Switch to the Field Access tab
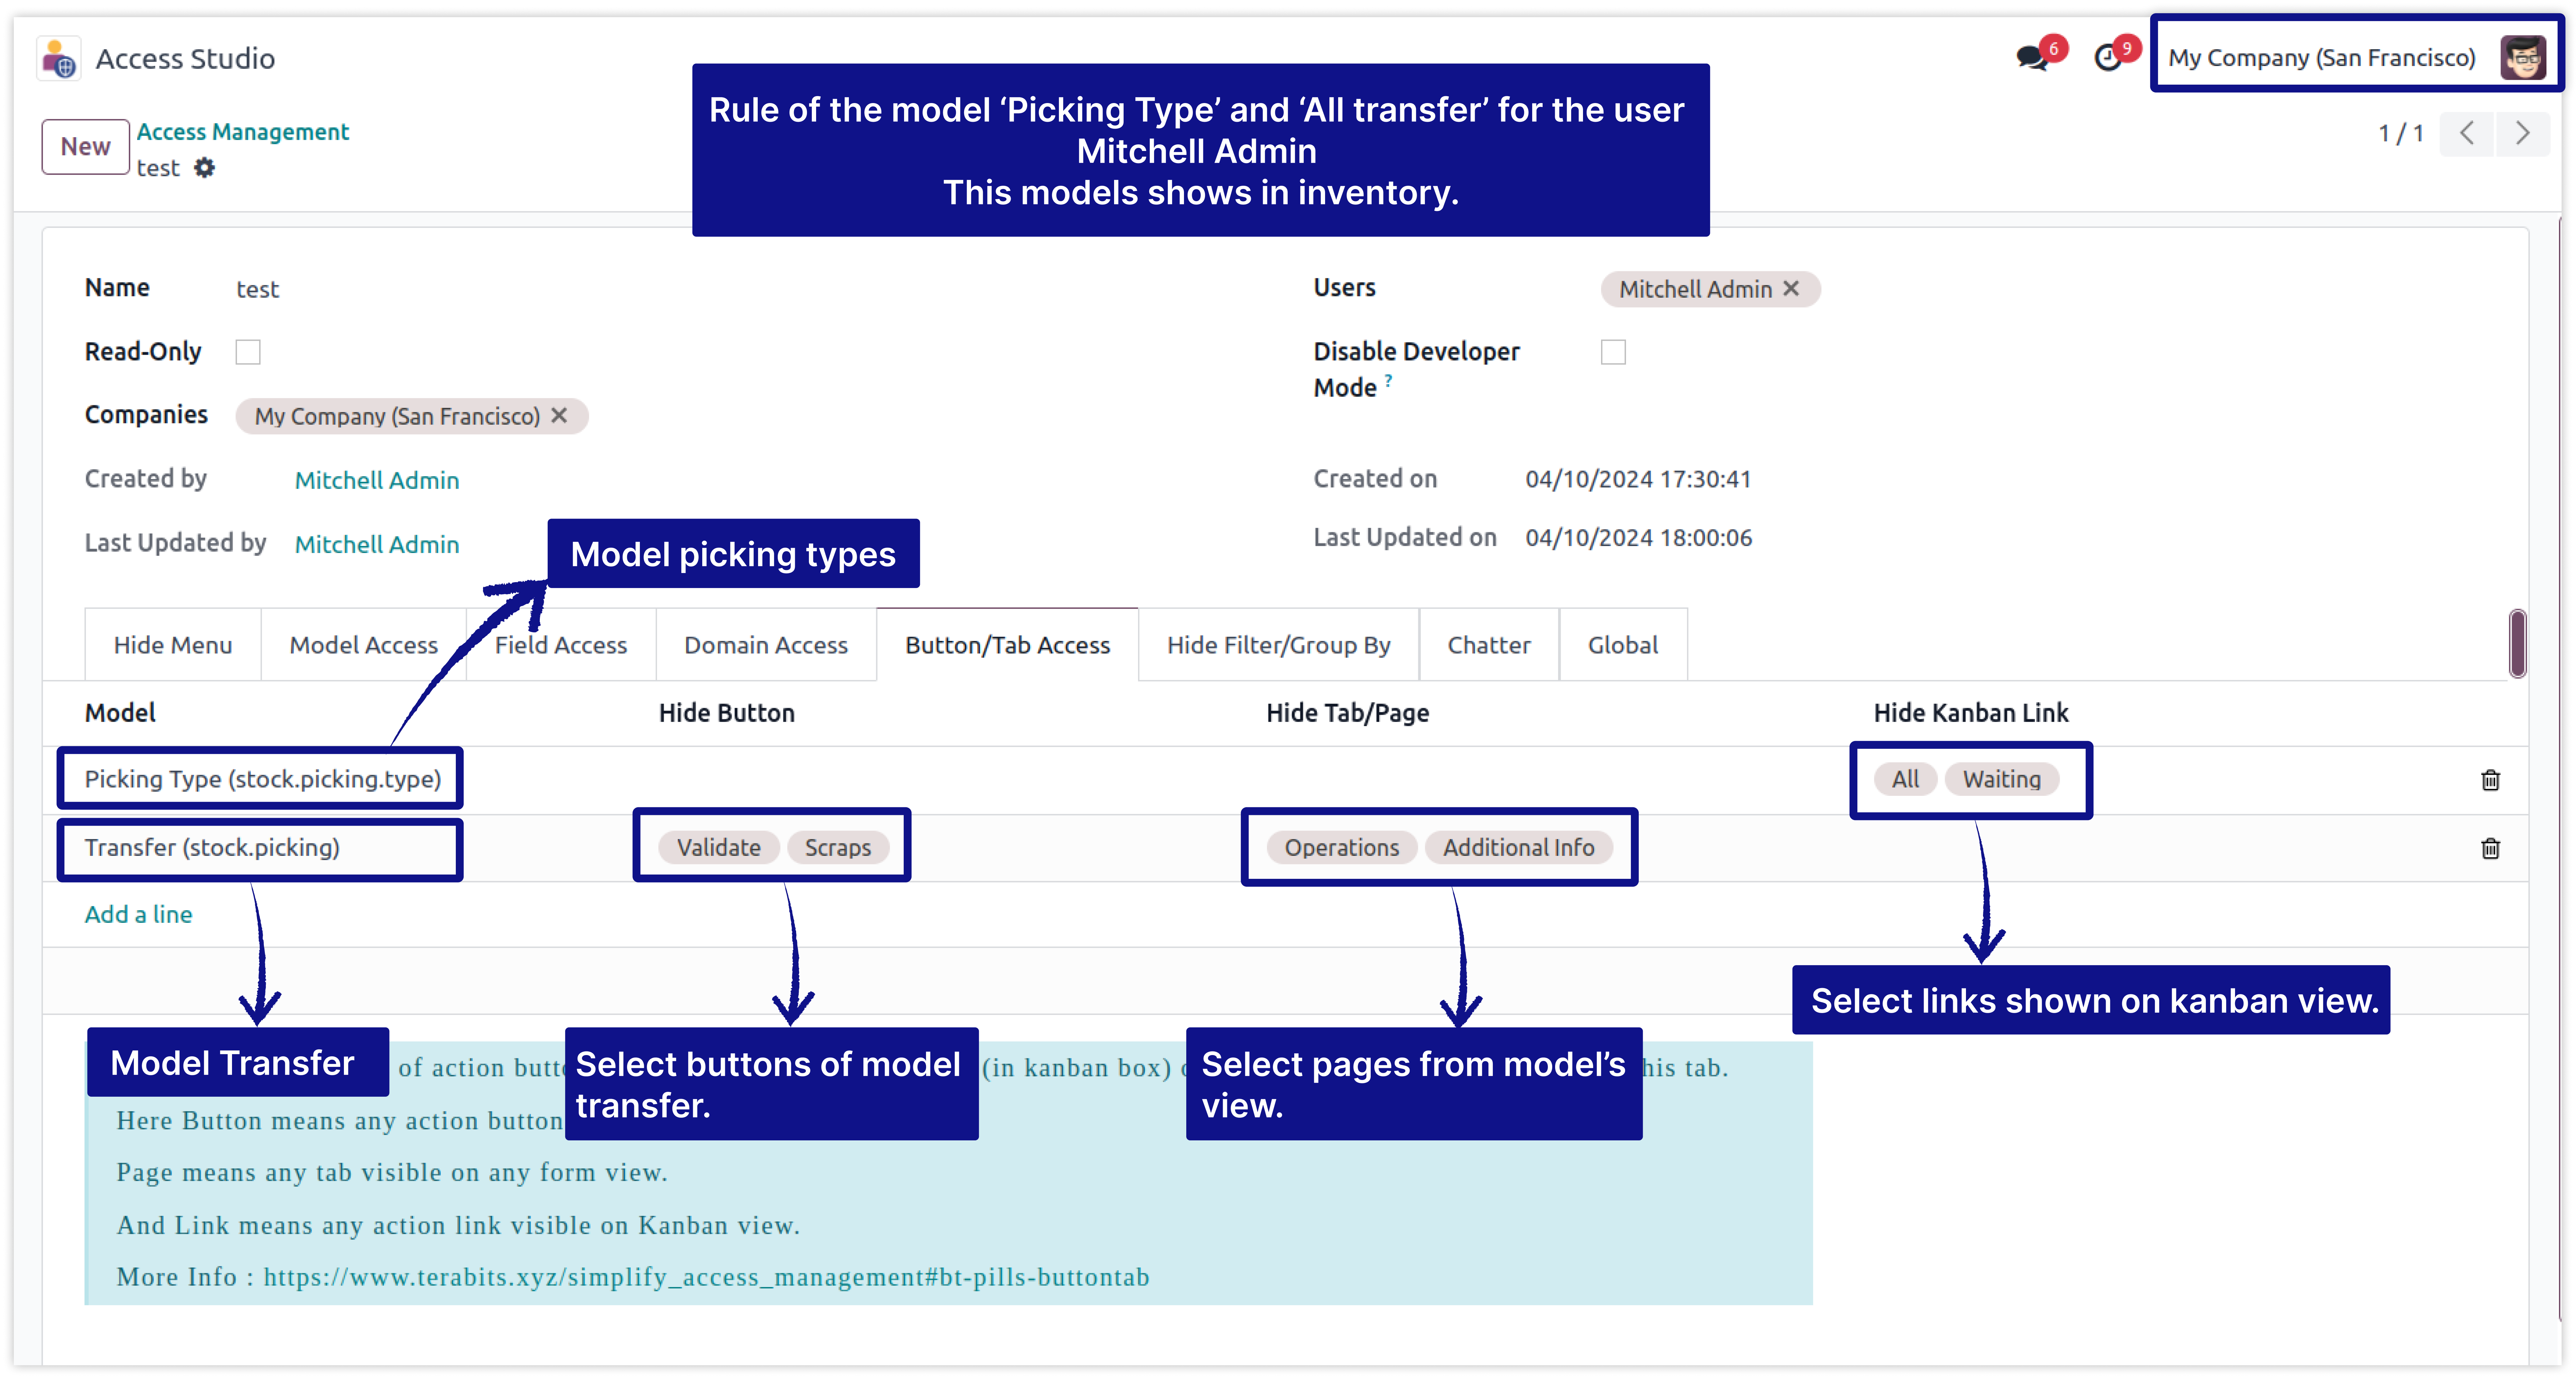2576x1376 pixels. [561, 645]
